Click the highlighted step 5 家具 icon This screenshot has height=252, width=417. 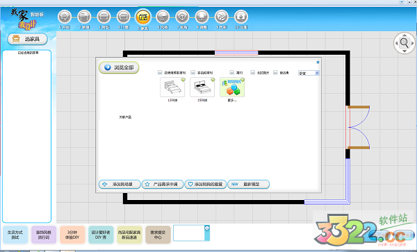tap(143, 17)
